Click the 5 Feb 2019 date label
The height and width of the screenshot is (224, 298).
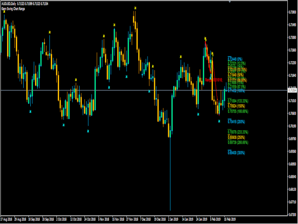(x=215, y=219)
